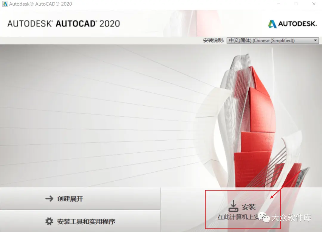Click the arrow icon beside 创建展开

[49, 199]
